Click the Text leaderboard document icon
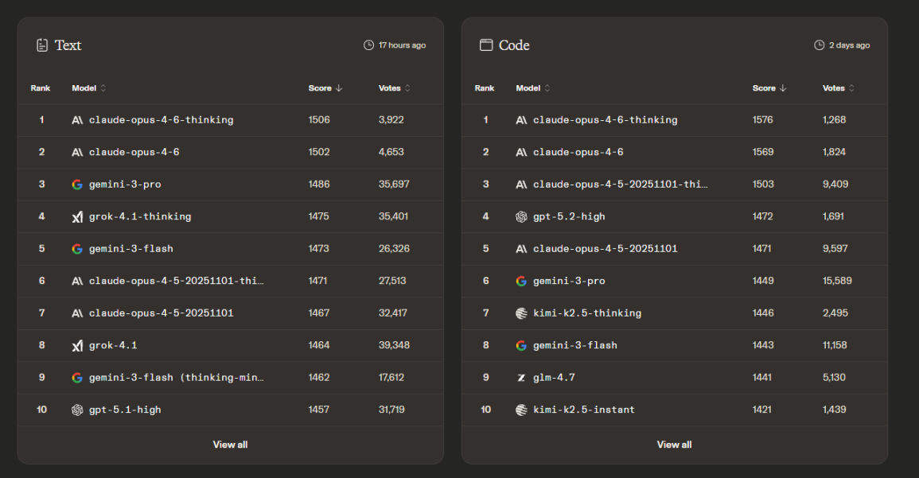The height and width of the screenshot is (478, 919). tap(42, 45)
